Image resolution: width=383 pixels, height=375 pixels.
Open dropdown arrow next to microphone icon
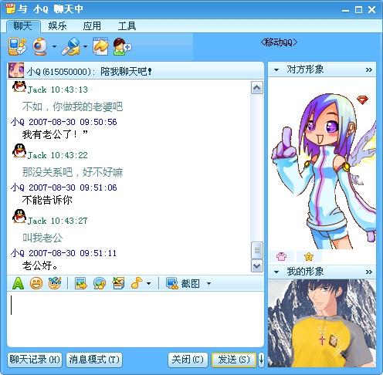click(86, 47)
